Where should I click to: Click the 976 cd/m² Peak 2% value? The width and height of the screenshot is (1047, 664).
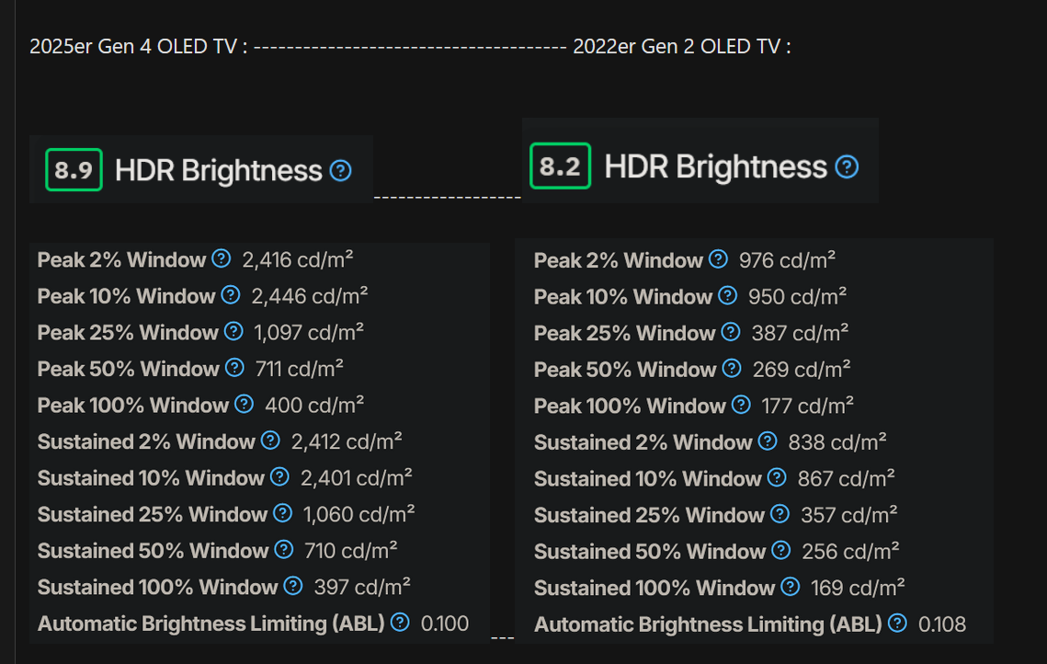coord(787,260)
